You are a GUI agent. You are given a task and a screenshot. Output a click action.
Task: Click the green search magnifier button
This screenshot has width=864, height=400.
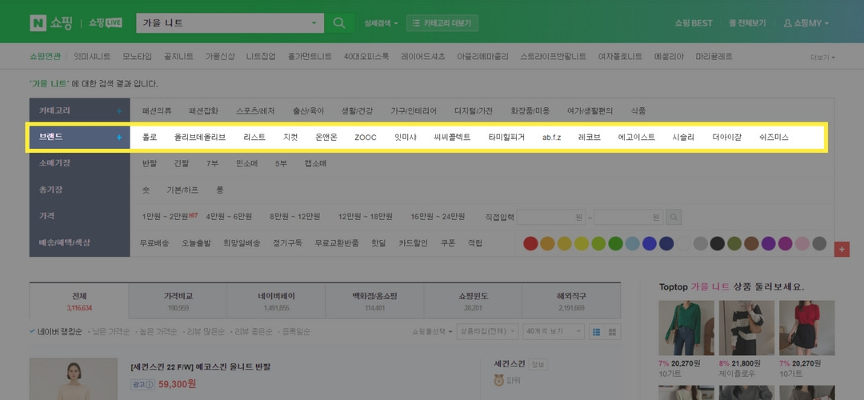tap(339, 23)
